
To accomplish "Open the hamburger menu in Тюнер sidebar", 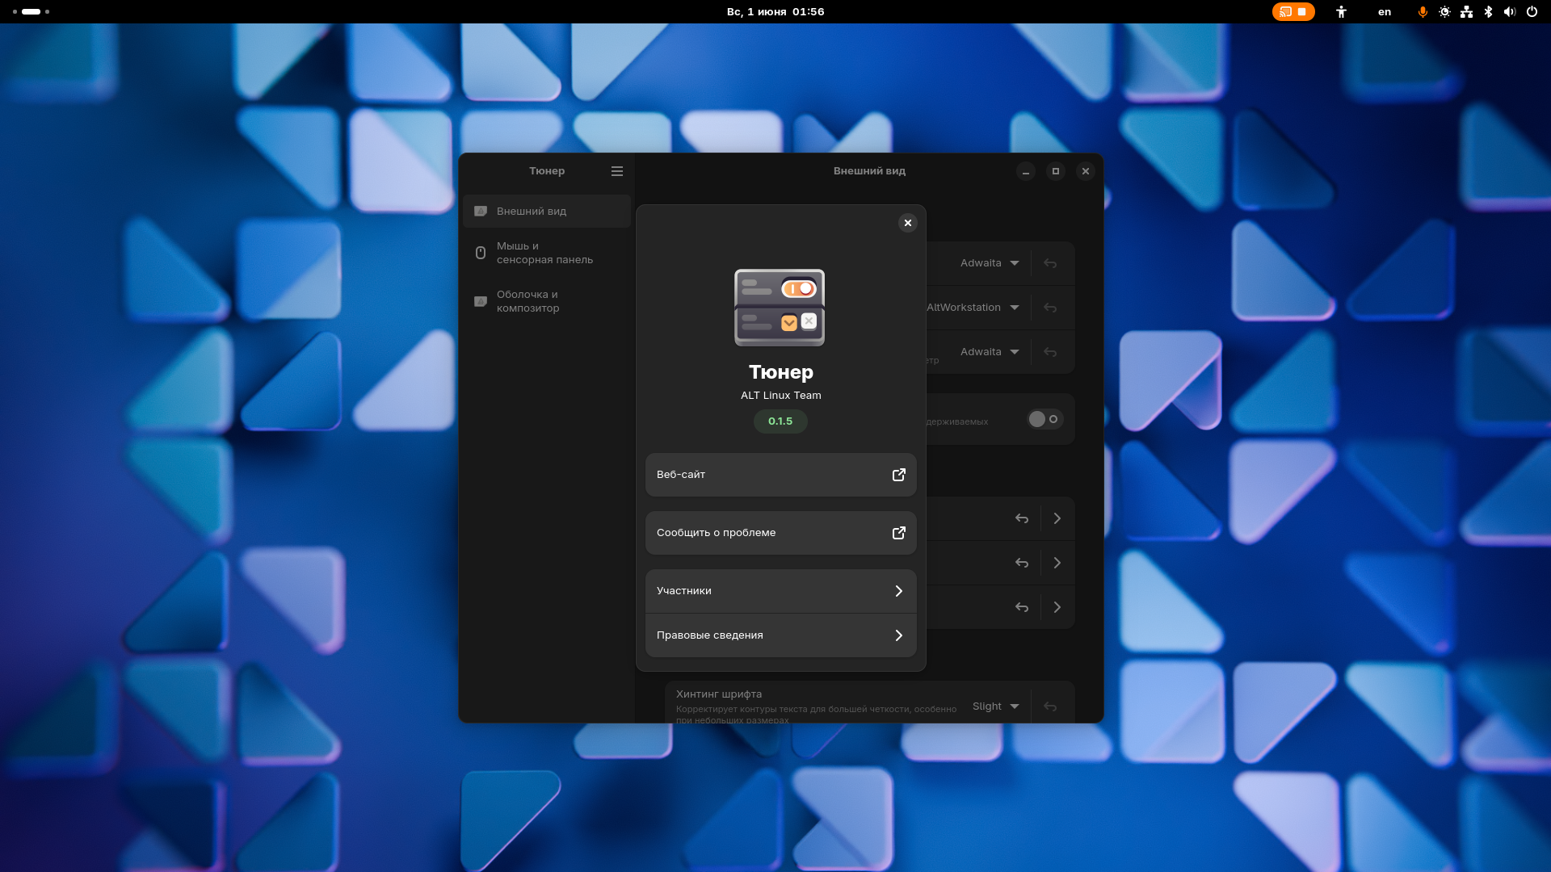I will pyautogui.click(x=617, y=171).
